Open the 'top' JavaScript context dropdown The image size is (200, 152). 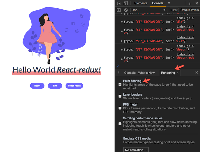[149, 10]
